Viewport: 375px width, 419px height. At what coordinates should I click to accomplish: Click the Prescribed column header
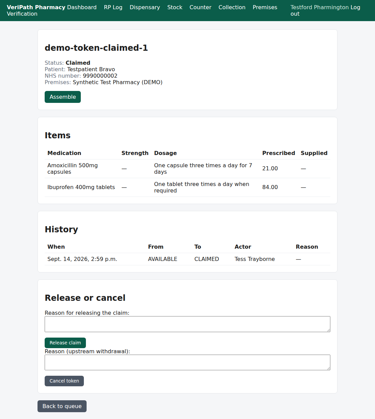[x=279, y=153]
